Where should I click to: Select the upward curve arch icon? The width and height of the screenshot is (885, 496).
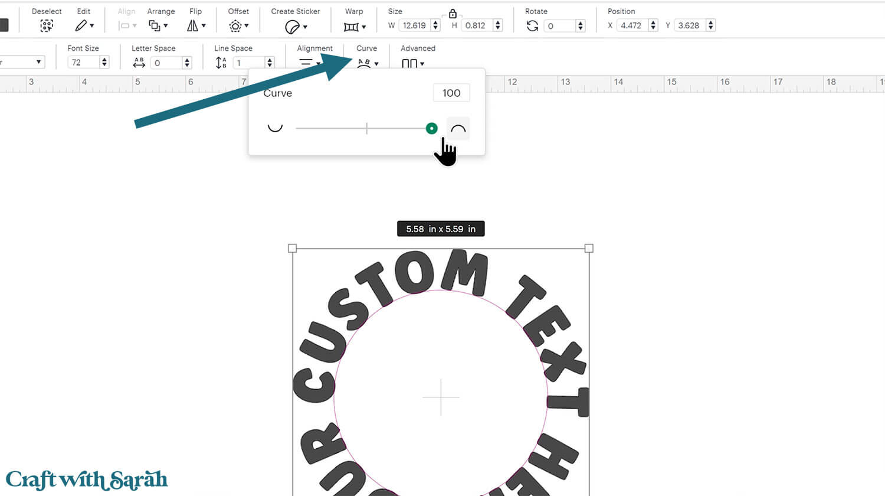click(x=458, y=129)
